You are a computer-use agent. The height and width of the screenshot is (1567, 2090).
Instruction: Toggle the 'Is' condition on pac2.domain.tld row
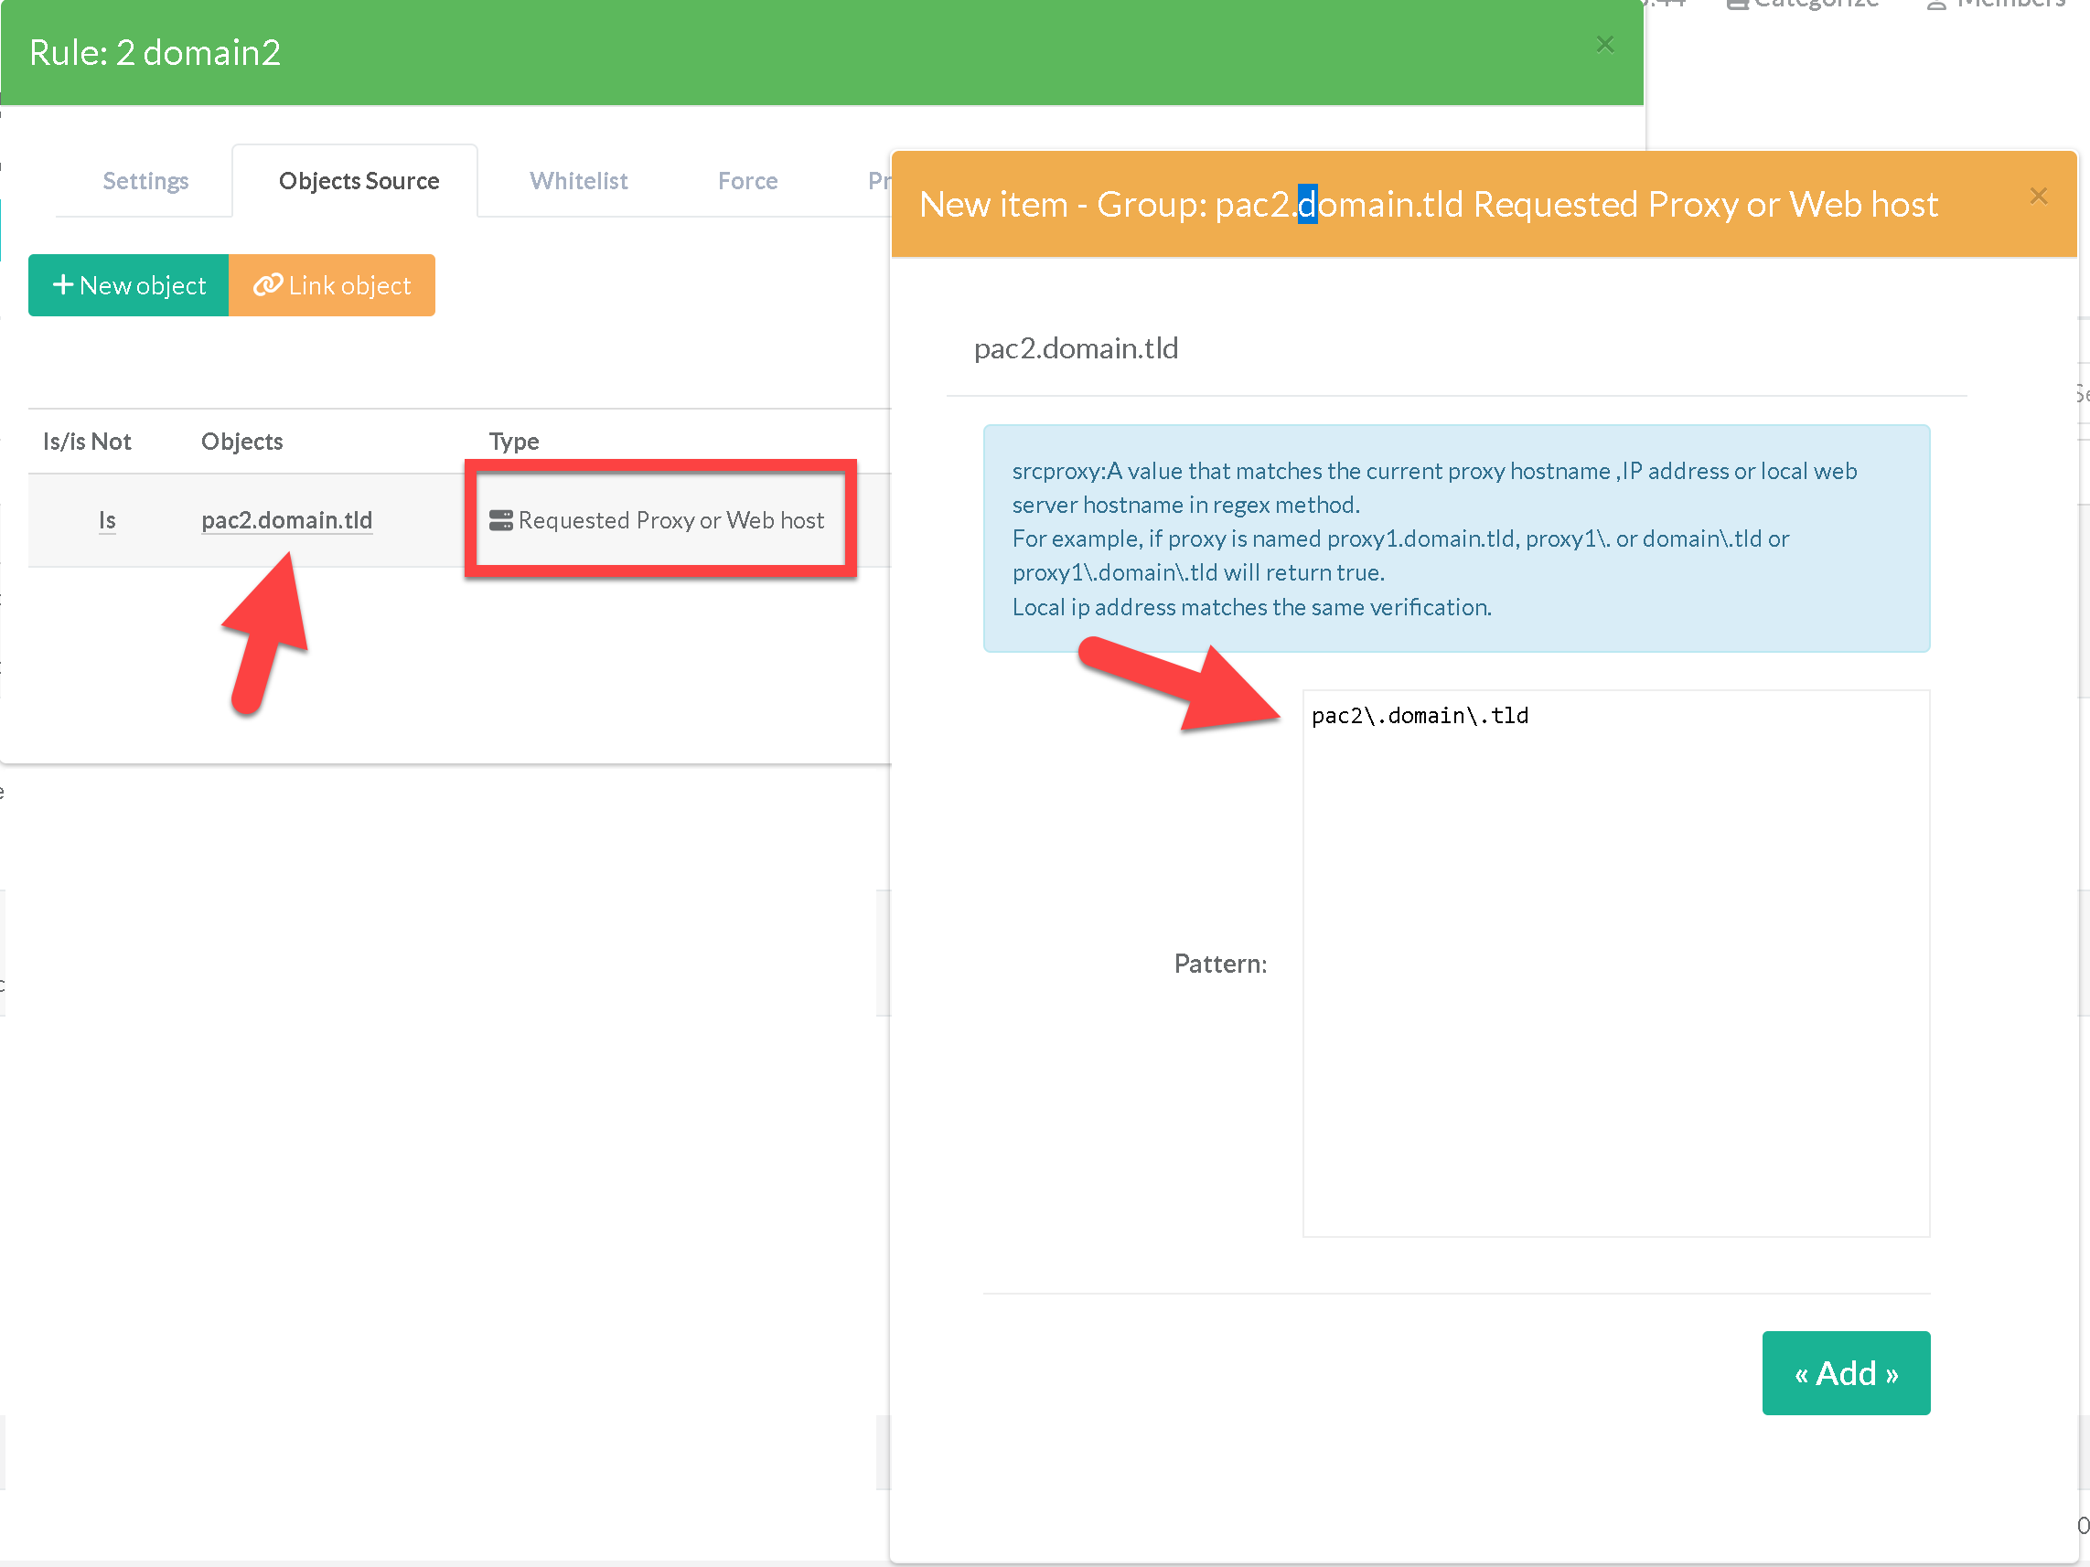[107, 520]
